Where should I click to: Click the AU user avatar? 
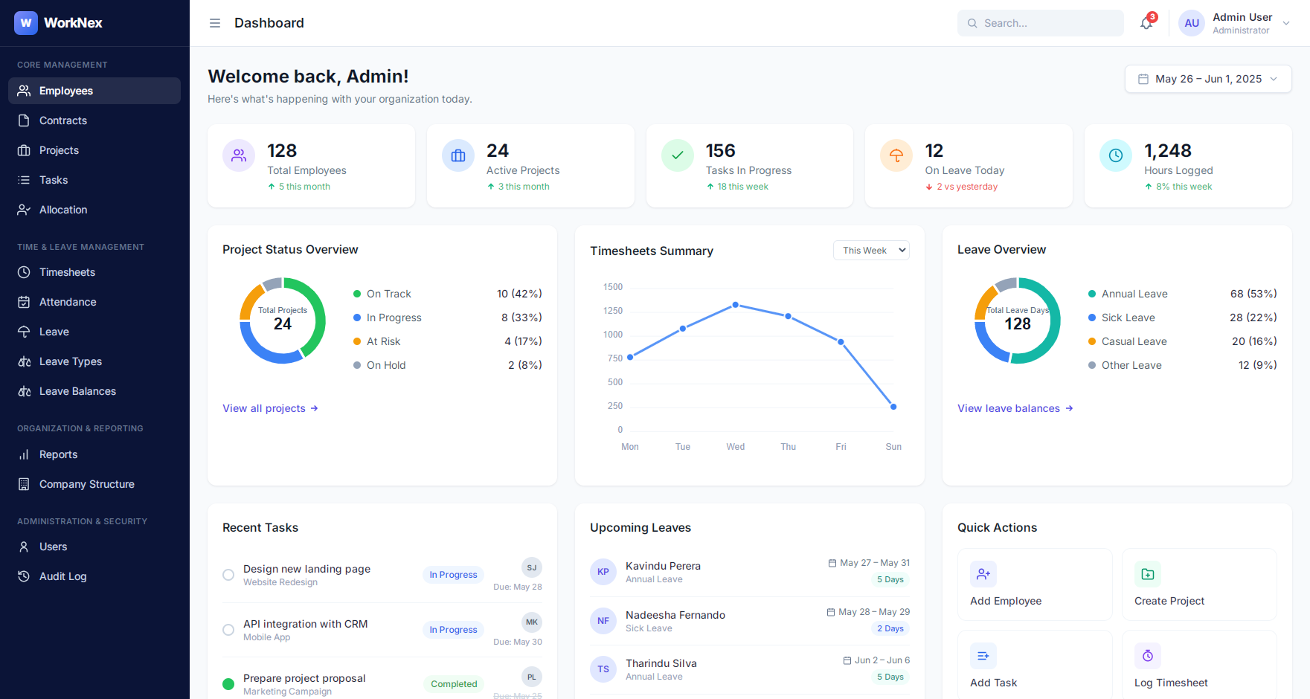coord(1192,23)
